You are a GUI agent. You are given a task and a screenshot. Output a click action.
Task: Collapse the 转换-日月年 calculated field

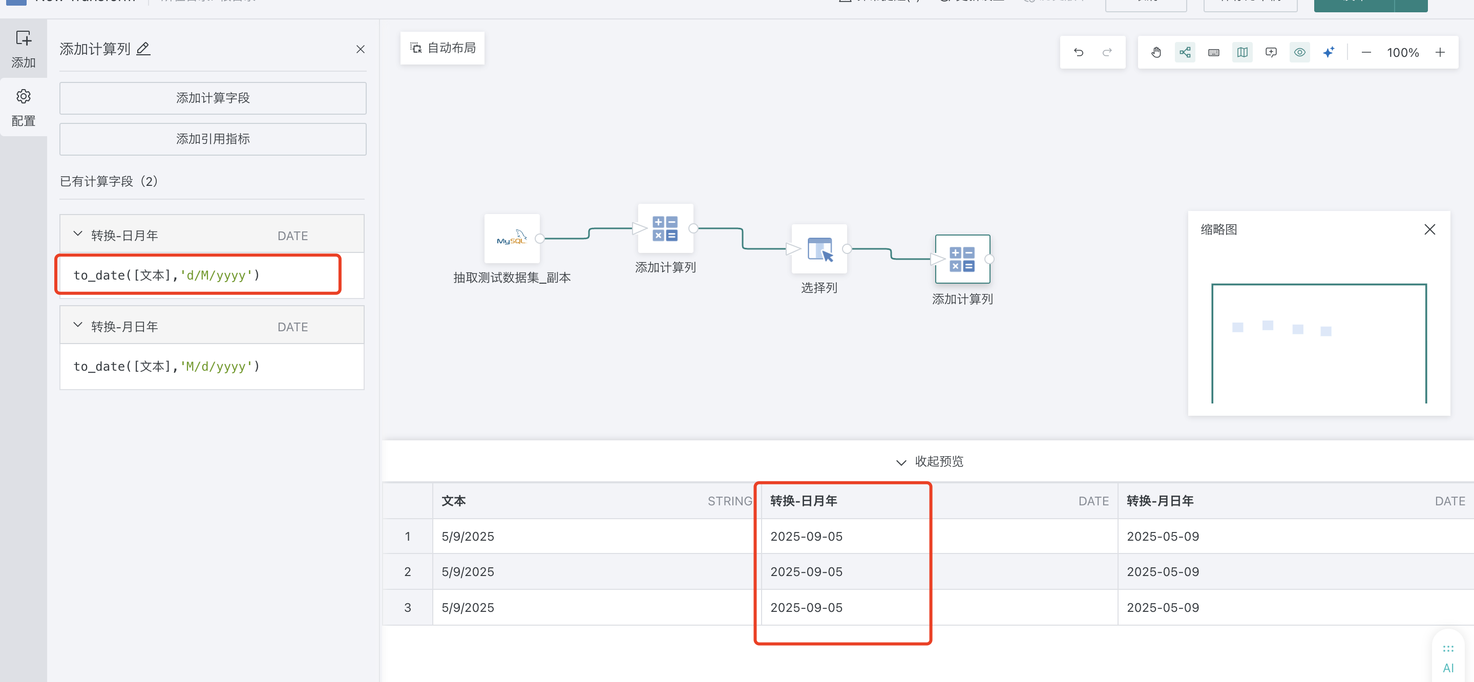pos(78,233)
